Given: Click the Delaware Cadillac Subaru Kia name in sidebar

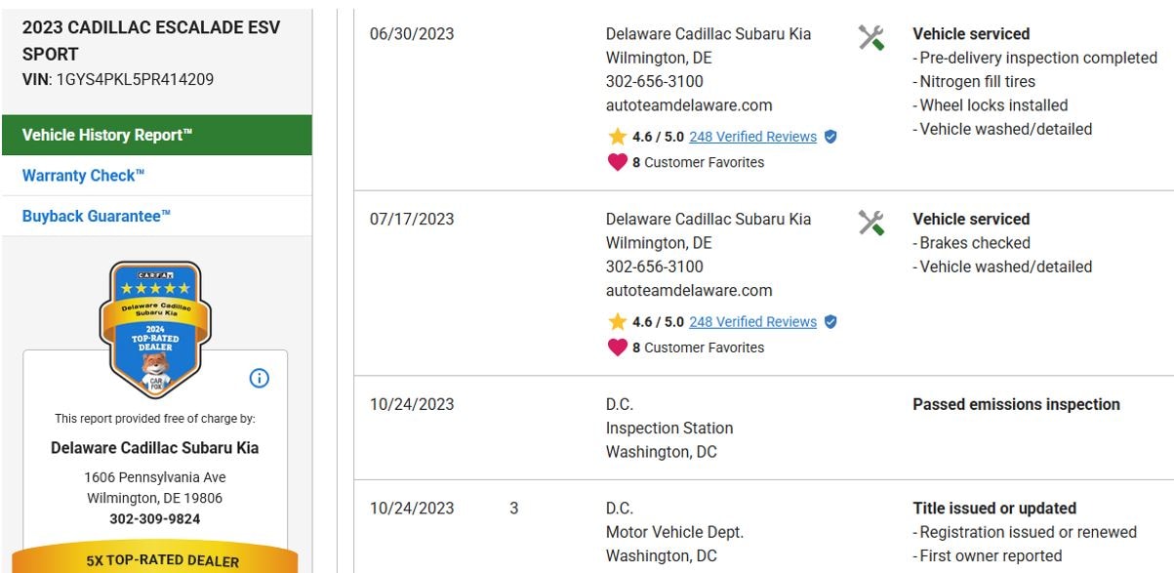Looking at the screenshot, I should (x=155, y=448).
